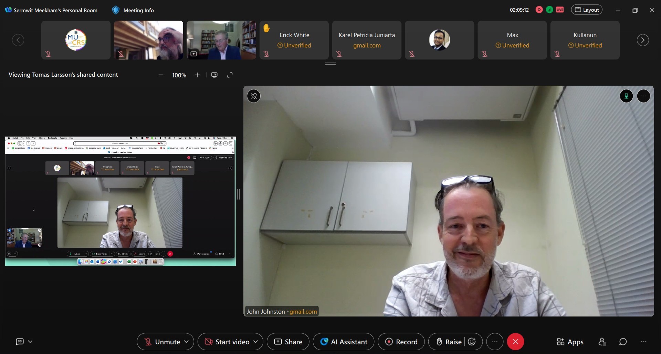Open closed captions options chevron
The width and height of the screenshot is (661, 354).
pos(30,342)
